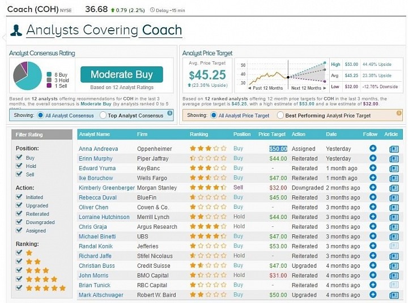408x303 pixels.
Task: Toggle the Upgraded action filter
Action: [x=19, y=205]
